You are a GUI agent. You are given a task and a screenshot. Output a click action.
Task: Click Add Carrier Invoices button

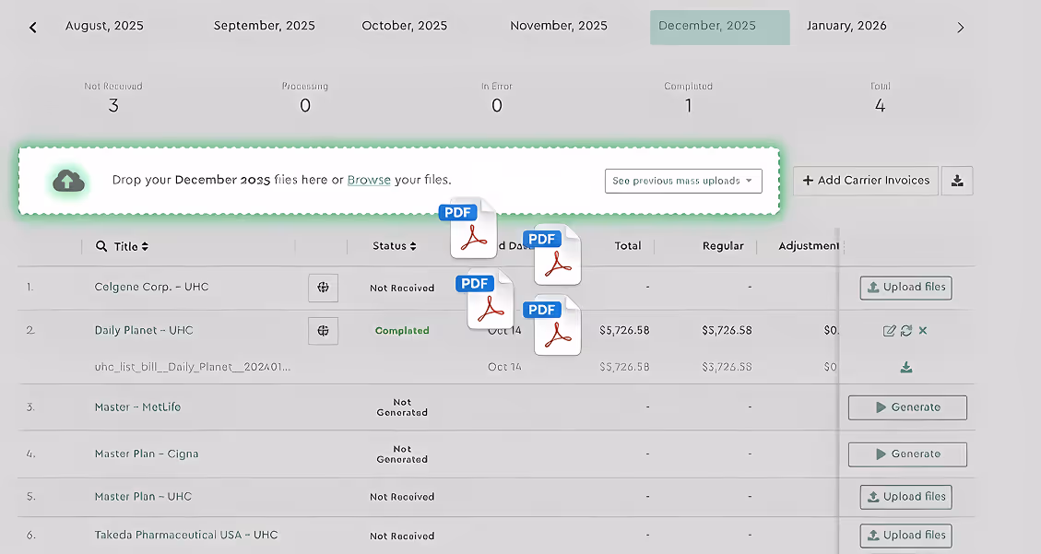click(866, 181)
